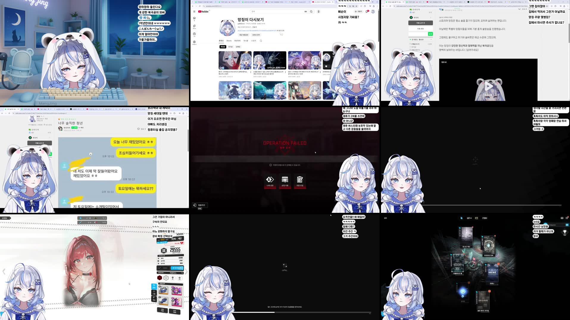Toggle the 날짜순 sort chip
Screen dimensions: 570x320
[x=238, y=47]
